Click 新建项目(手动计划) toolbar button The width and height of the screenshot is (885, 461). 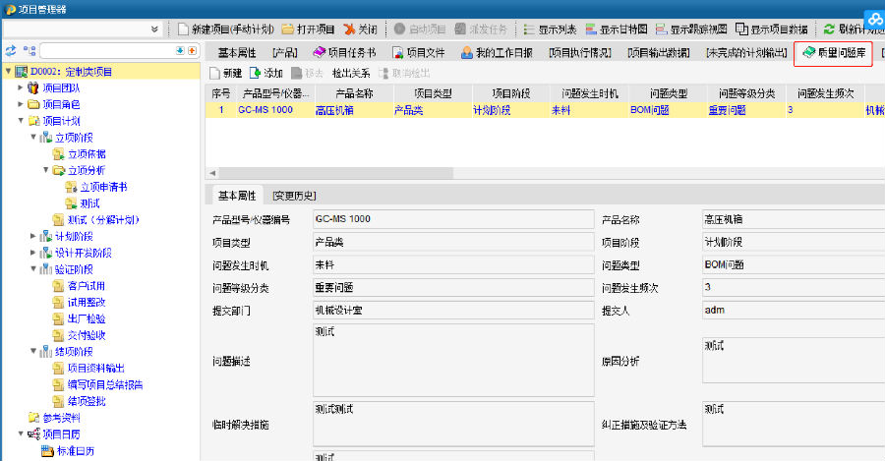click(x=227, y=29)
